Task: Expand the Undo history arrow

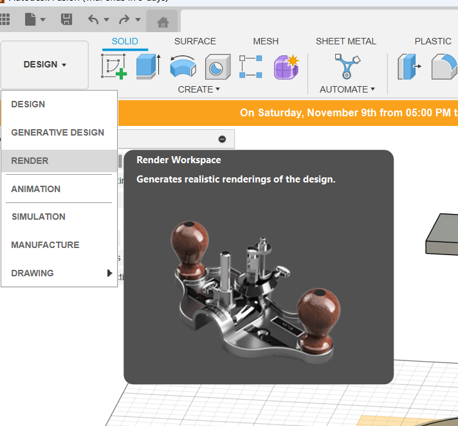Action: (x=106, y=20)
